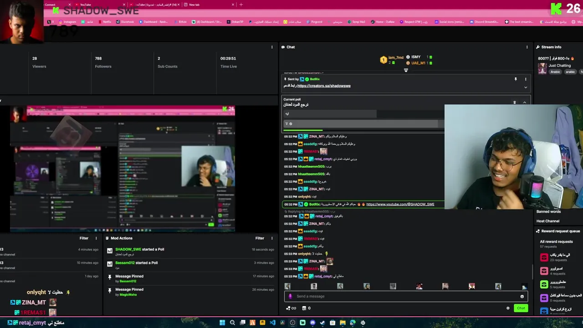Delete the current poll with trash icon
The height and width of the screenshot is (328, 583).
tap(515, 102)
